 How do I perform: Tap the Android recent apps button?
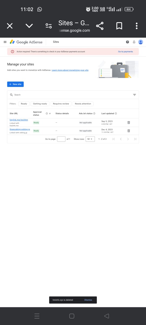pyautogui.click(x=37, y=316)
